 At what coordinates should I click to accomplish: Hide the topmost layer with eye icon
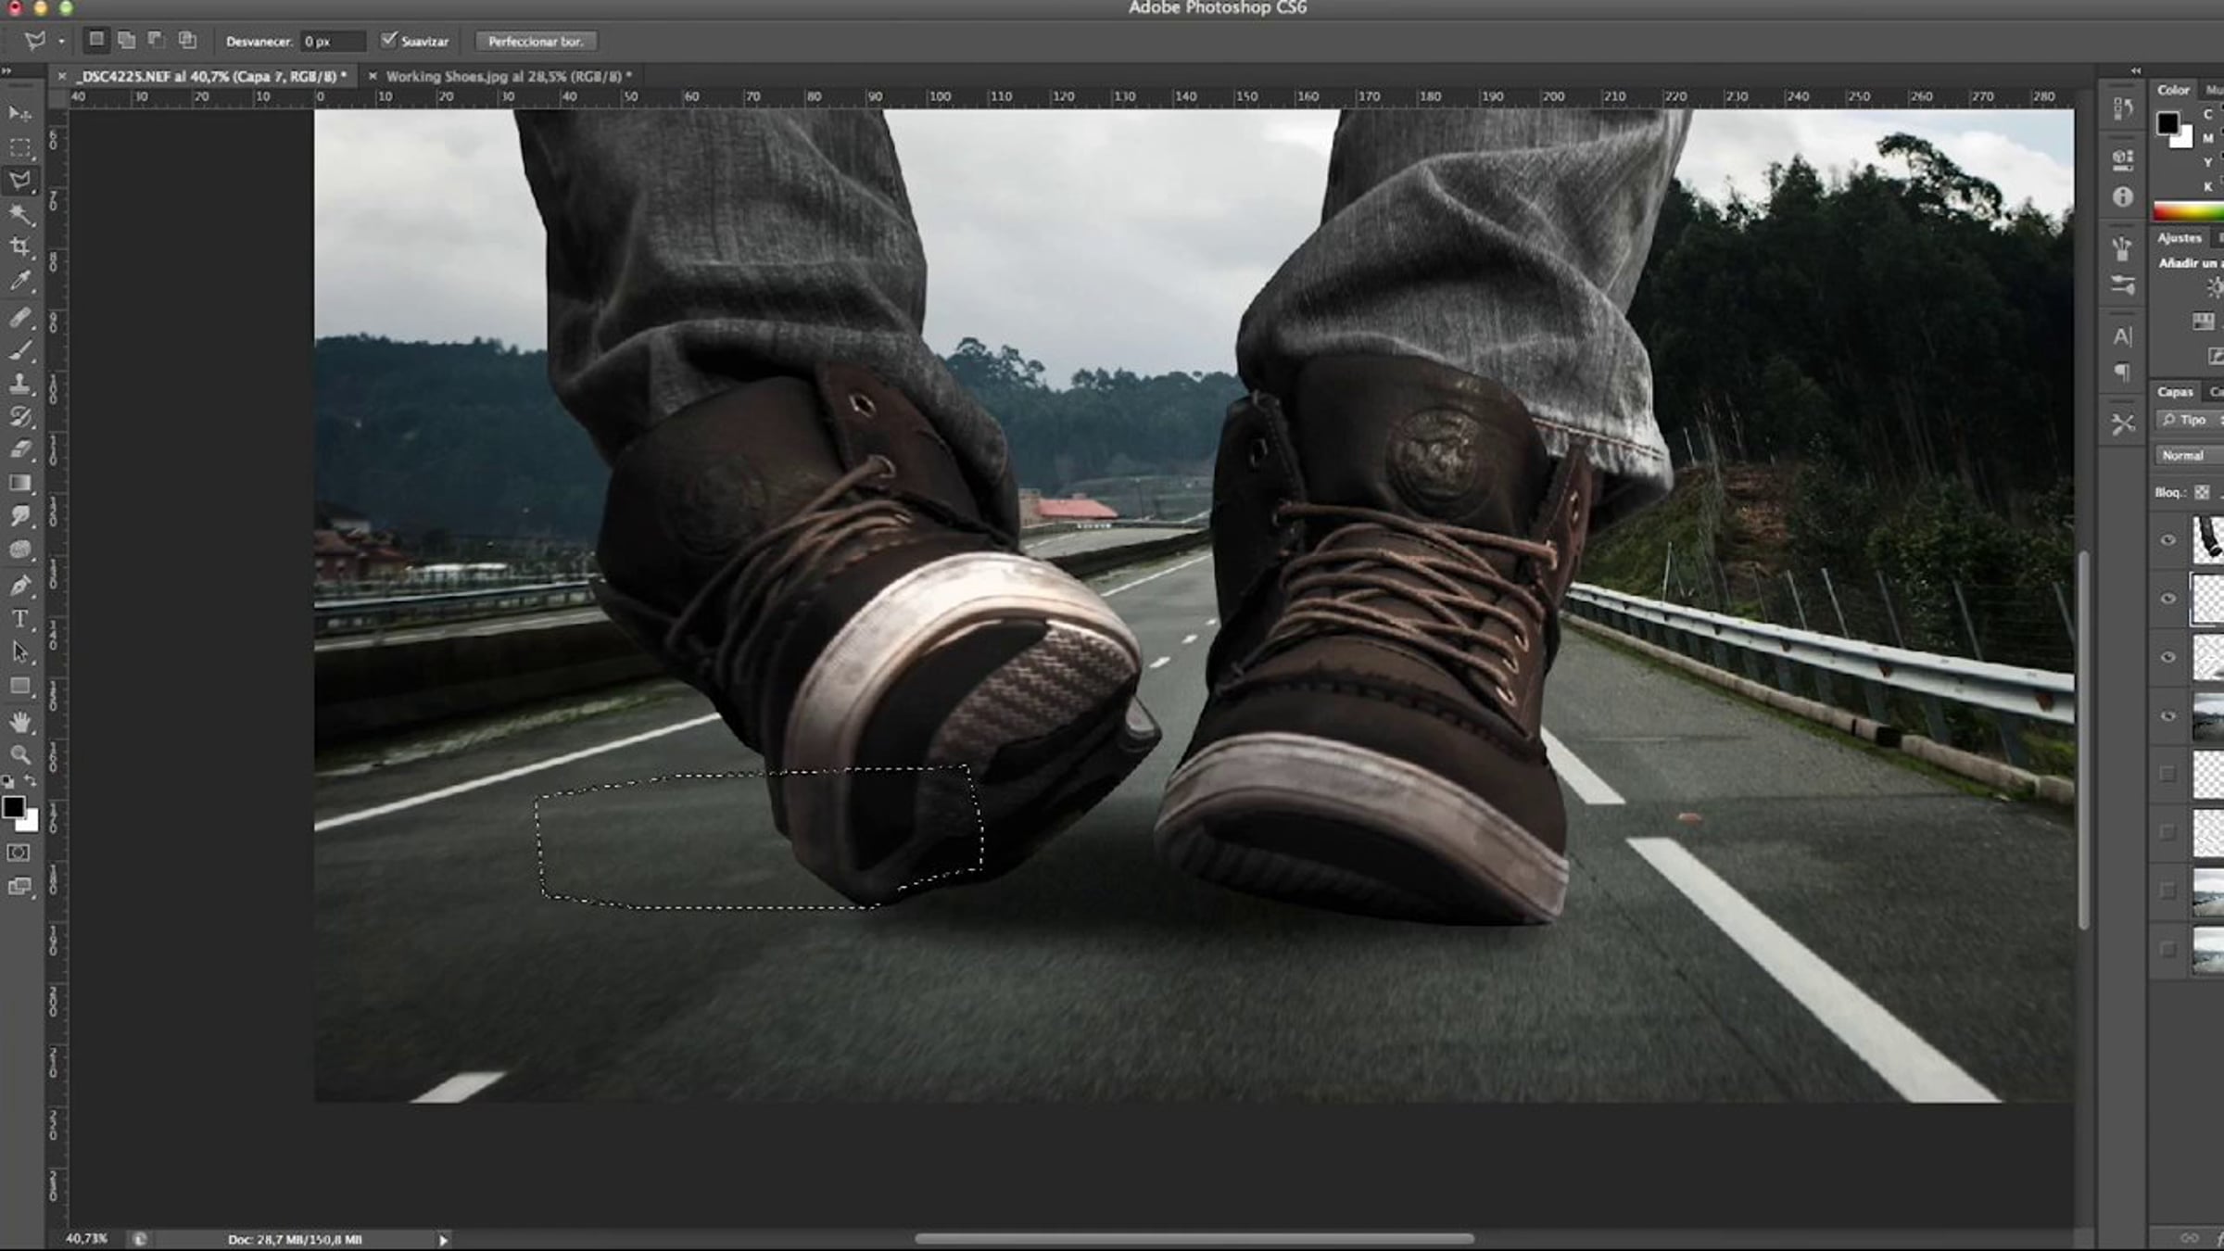click(2168, 540)
